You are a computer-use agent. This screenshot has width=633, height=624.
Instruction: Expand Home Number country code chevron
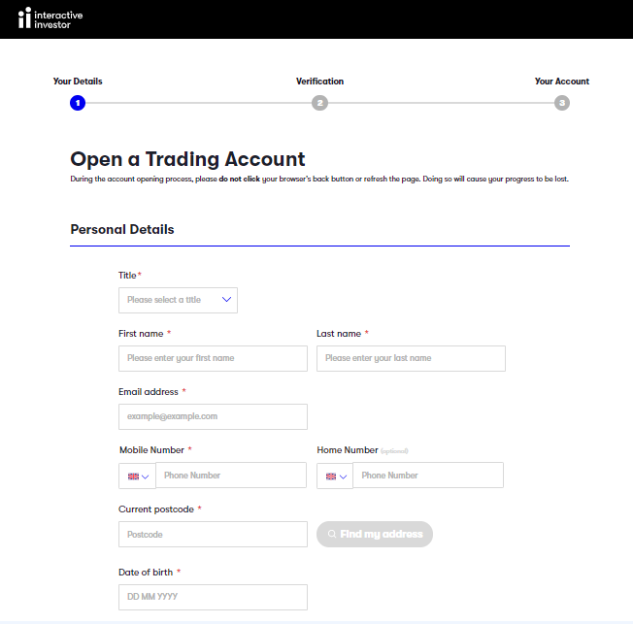click(344, 476)
